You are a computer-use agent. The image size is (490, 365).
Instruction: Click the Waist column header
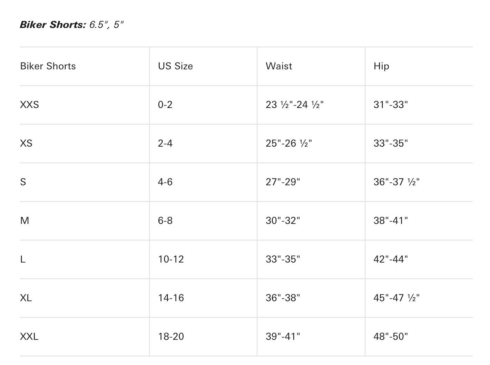pos(279,66)
